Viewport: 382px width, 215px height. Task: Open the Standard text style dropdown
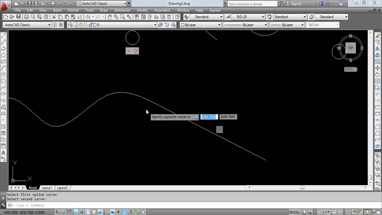coord(207,17)
